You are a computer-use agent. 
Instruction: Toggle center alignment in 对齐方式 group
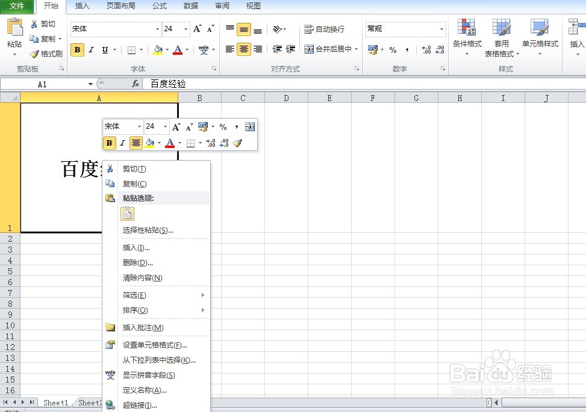click(243, 49)
